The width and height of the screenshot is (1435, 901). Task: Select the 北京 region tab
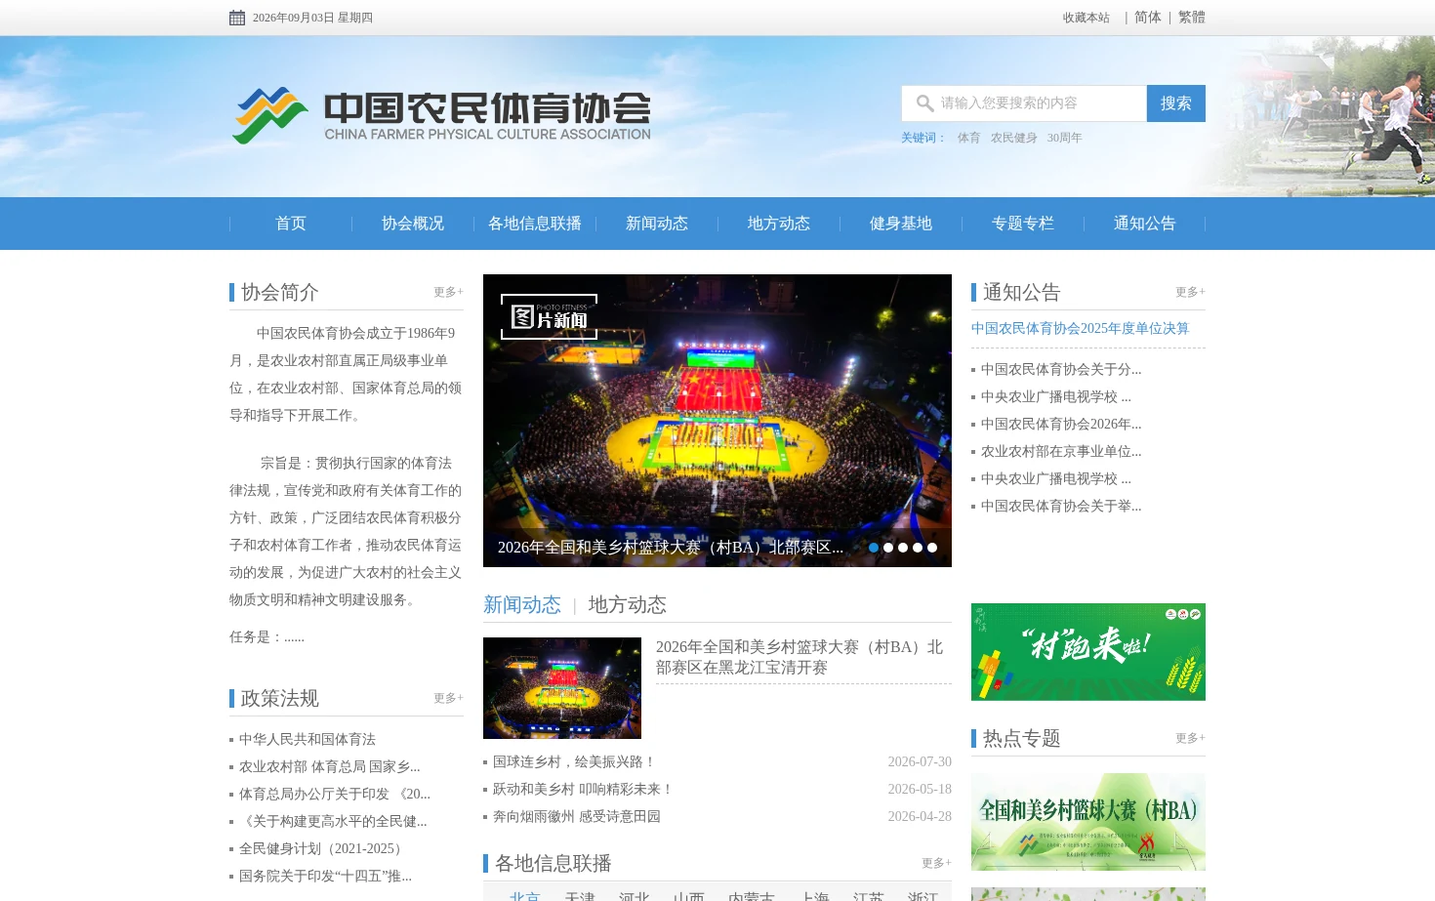[524, 895]
